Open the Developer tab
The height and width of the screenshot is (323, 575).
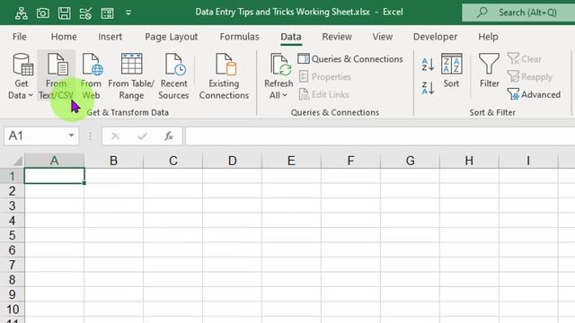pos(435,37)
